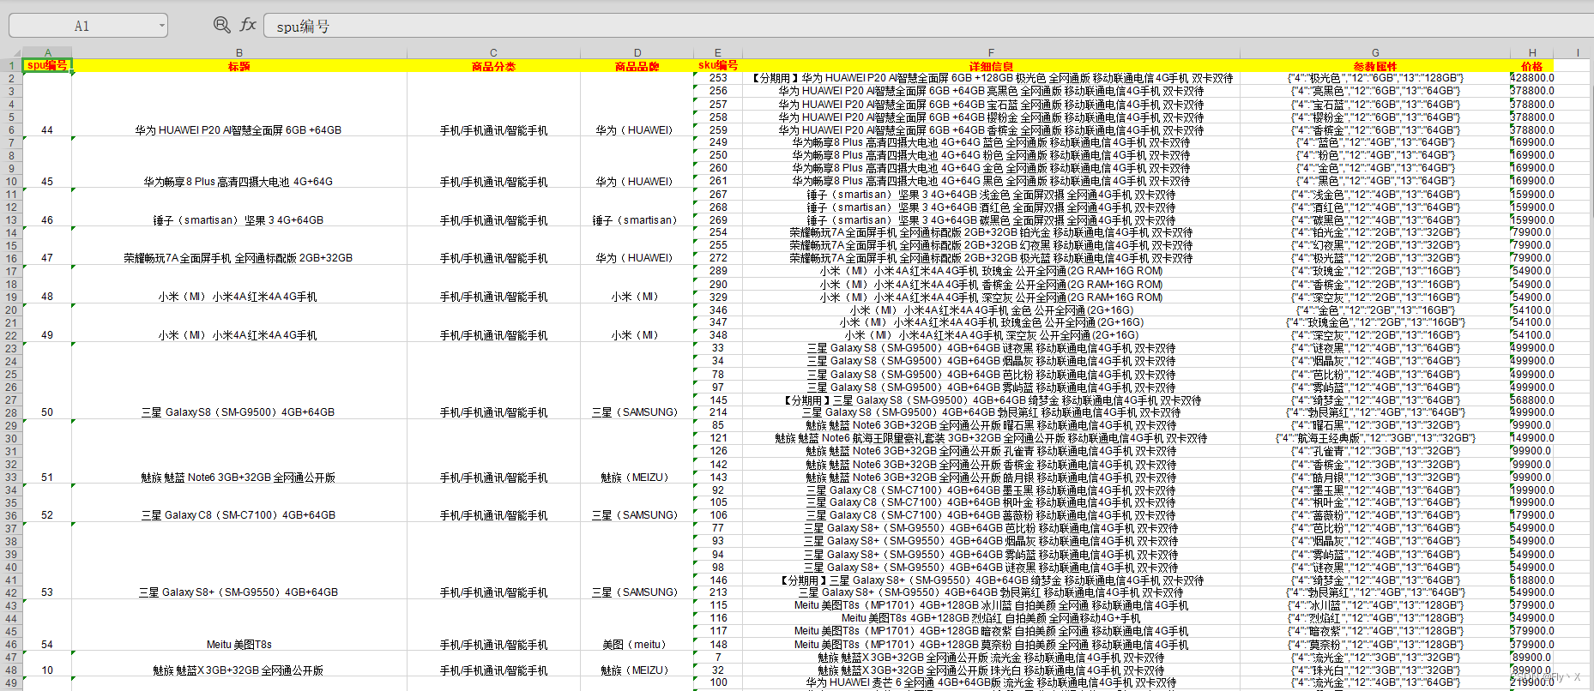Select parameter cell containing 玫瑰金色
The height and width of the screenshot is (691, 1594).
pos(1375,322)
